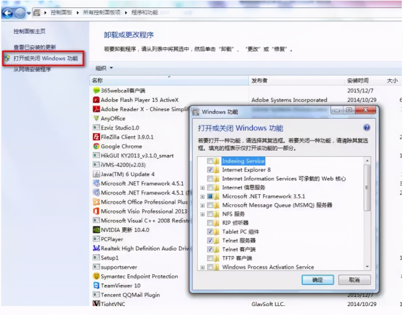This screenshot has height=315, width=403.
Task: Select 所有控制面板项 breadcrumb
Action: 101,12
